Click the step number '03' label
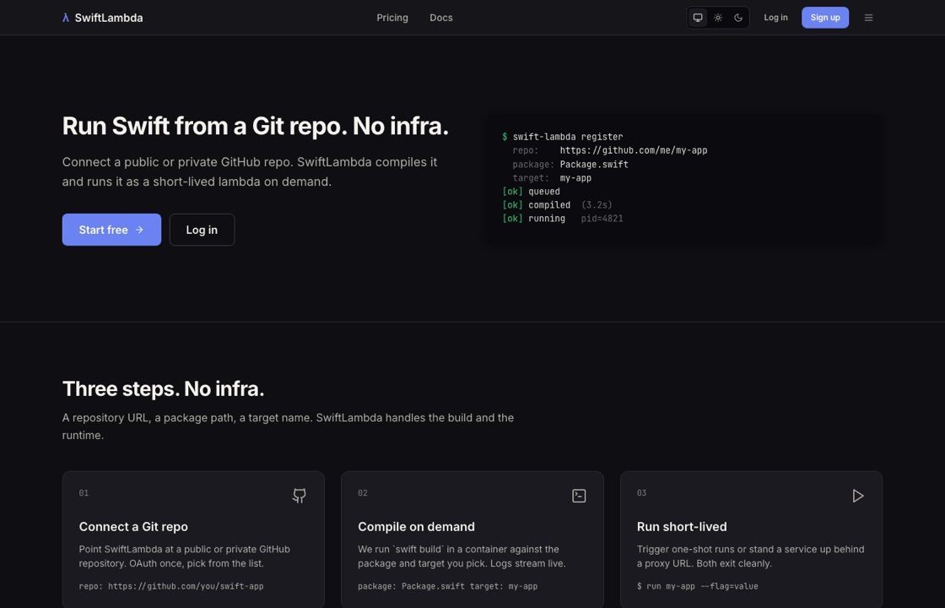The image size is (945, 608). [642, 493]
